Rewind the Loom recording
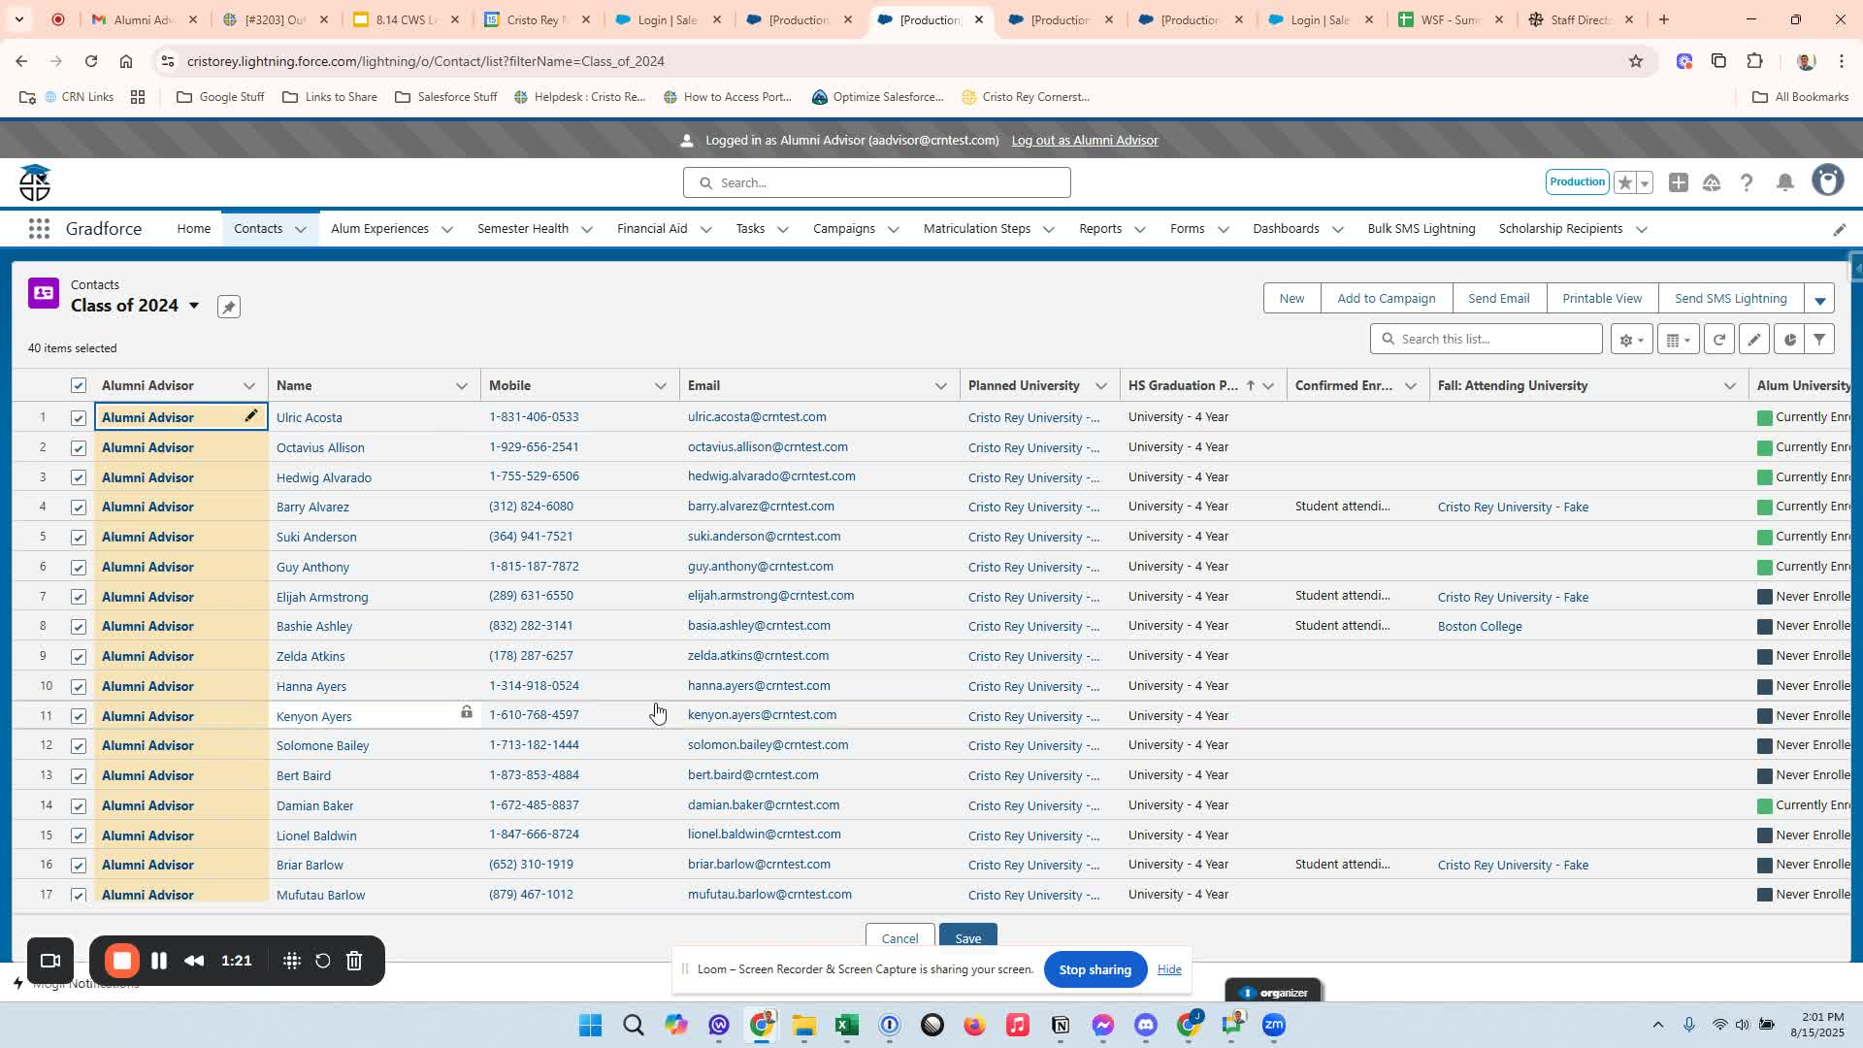Image resolution: width=1863 pixels, height=1048 pixels. pyautogui.click(x=194, y=961)
